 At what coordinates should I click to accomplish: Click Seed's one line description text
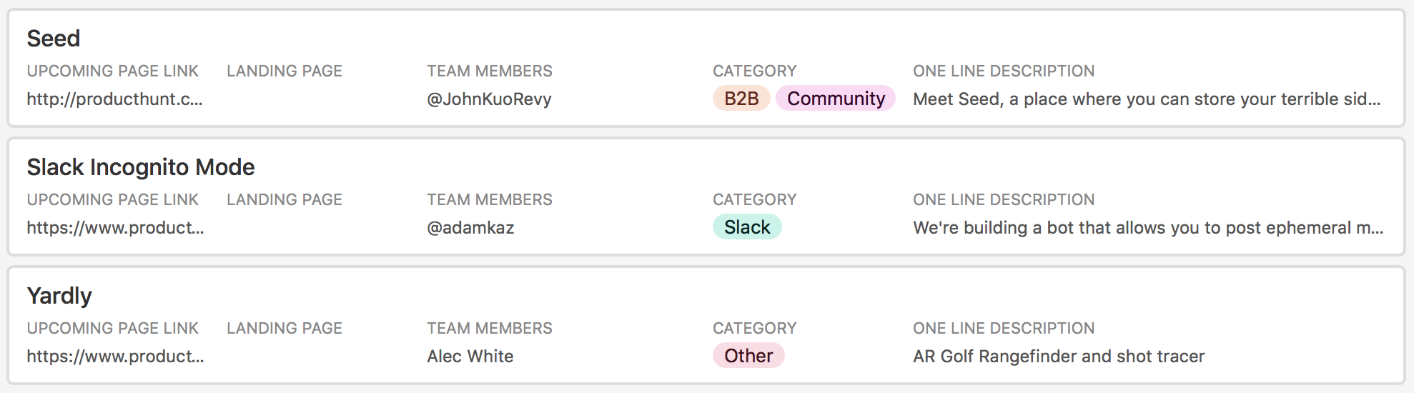pos(1147,99)
